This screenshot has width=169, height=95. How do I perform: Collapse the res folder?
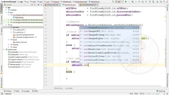click(x=6, y=25)
